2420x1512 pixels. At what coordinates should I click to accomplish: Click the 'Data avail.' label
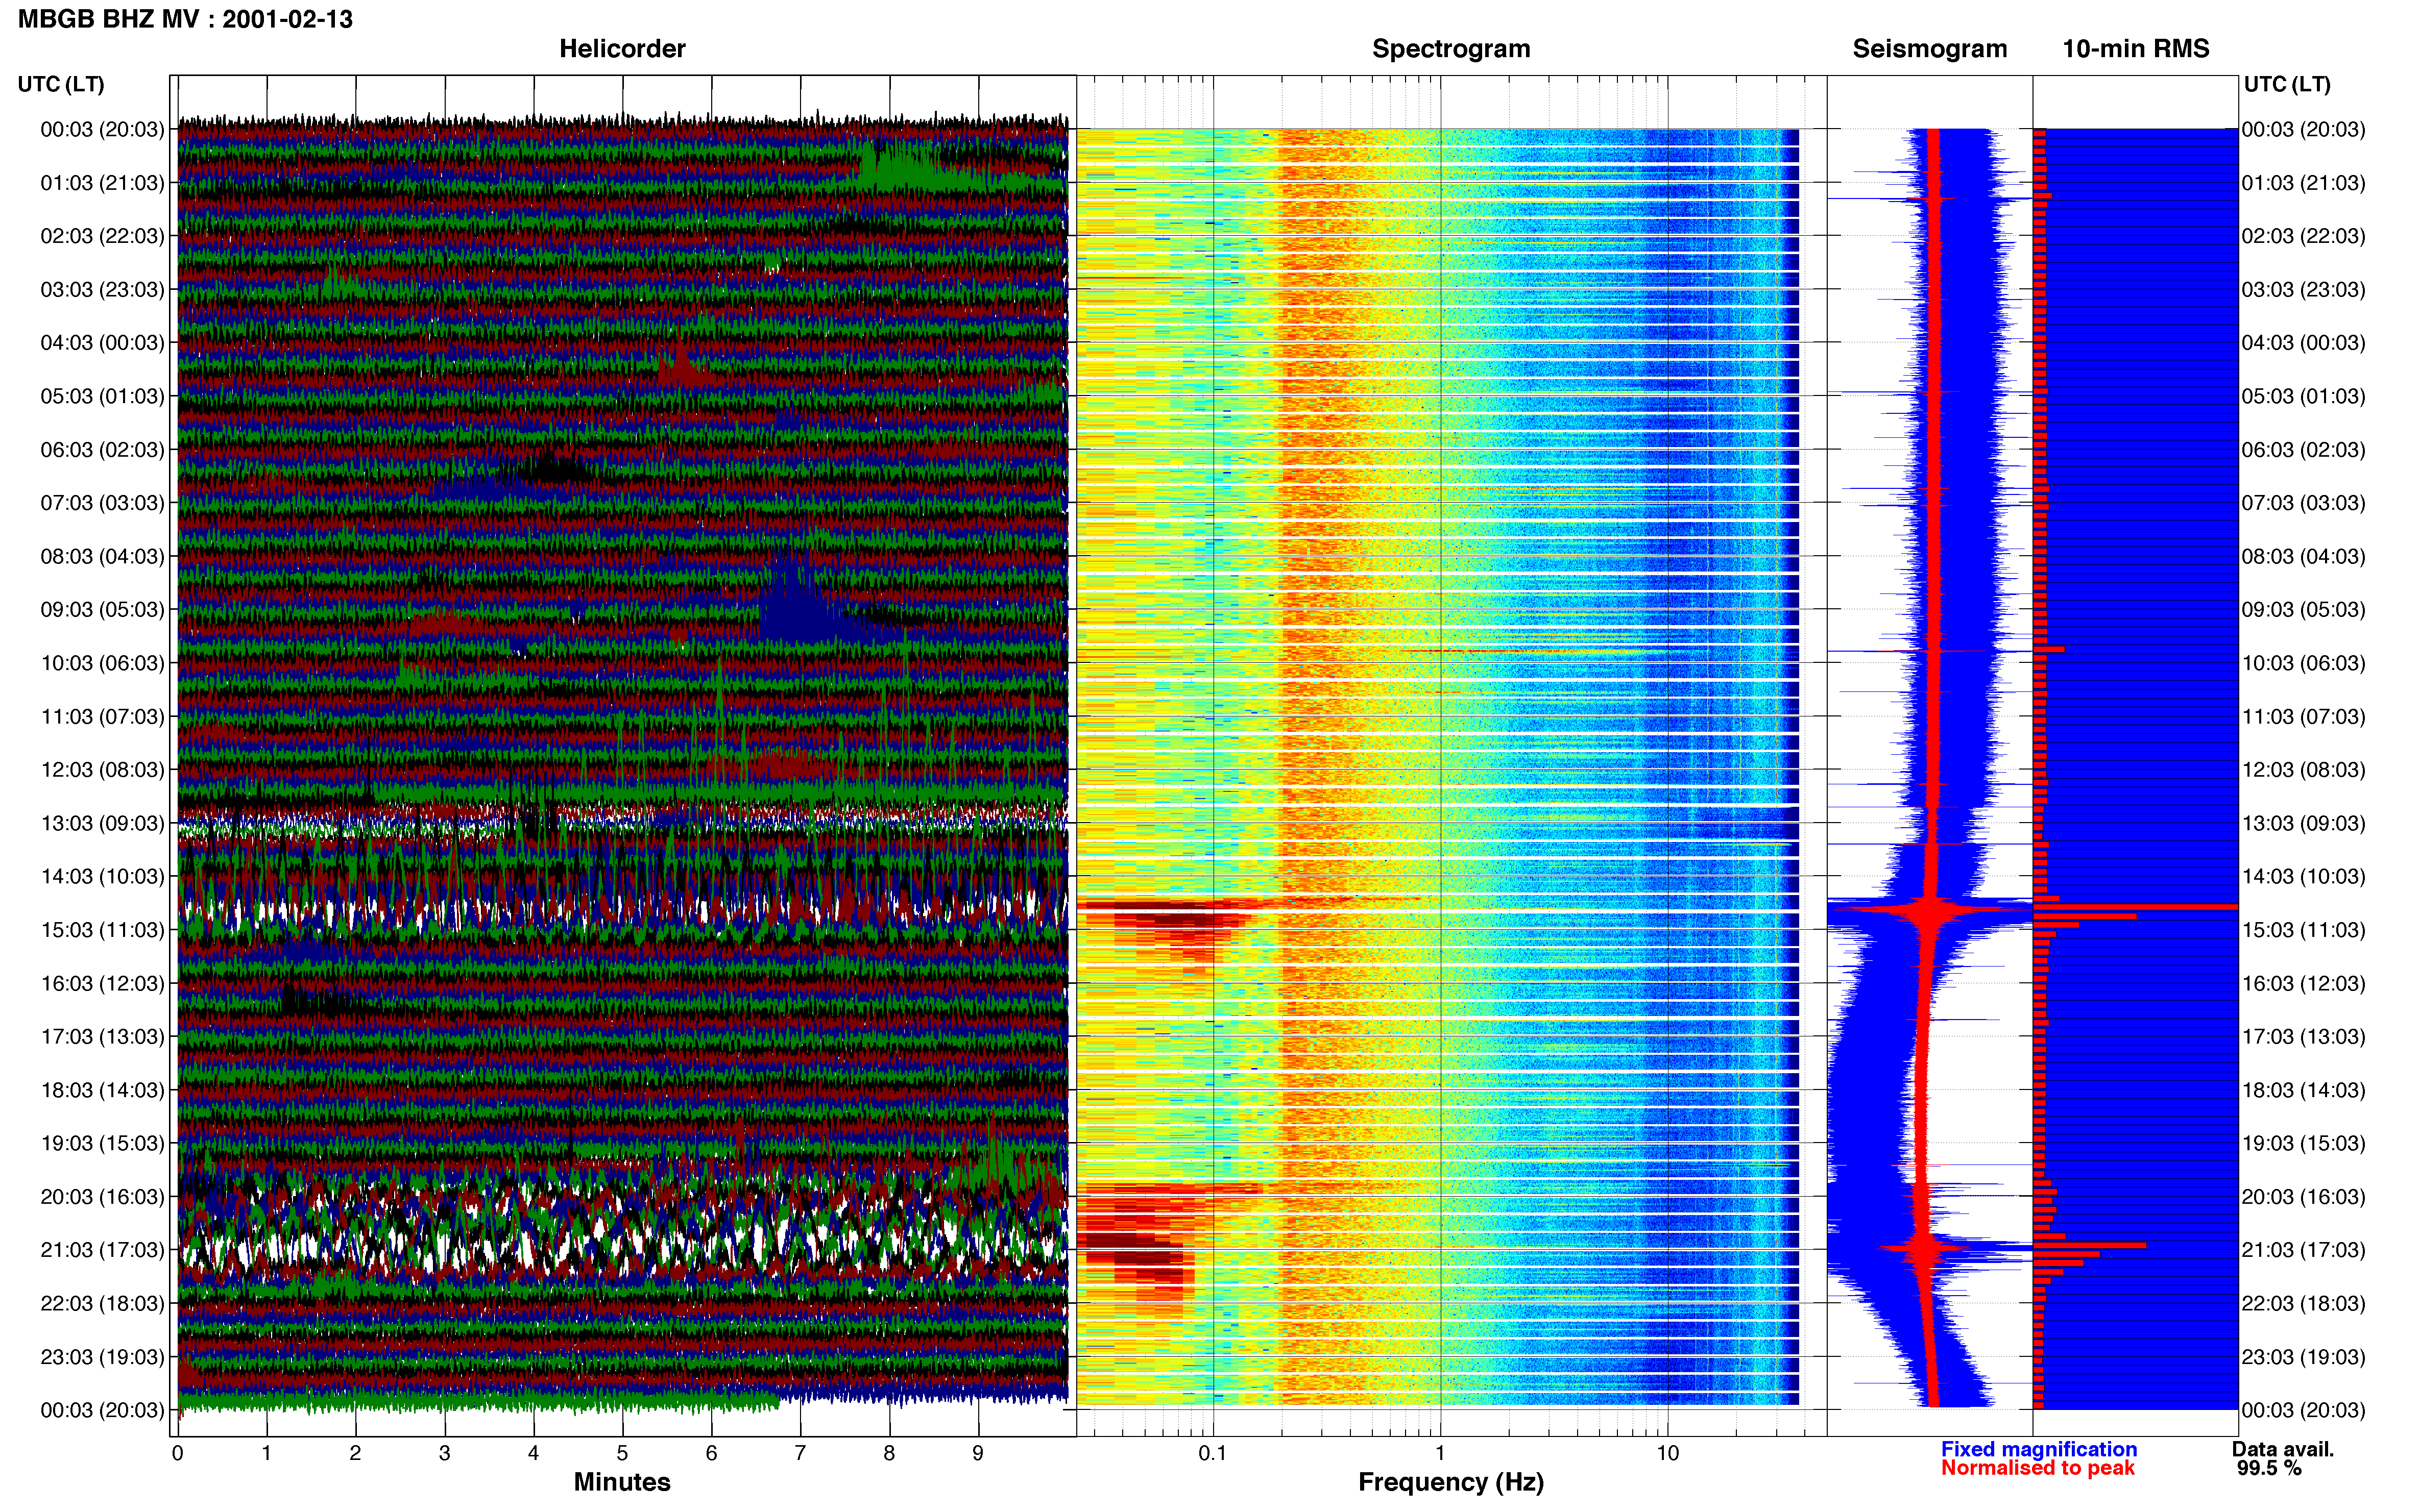2283,1449
